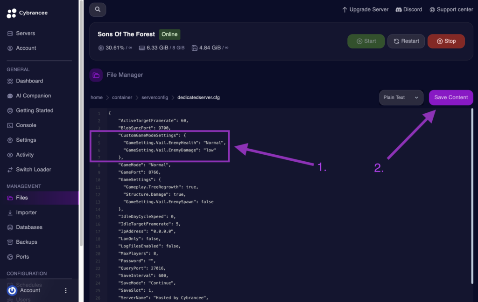Click the "EnemyHealth": "Normal" line

[x=175, y=143]
